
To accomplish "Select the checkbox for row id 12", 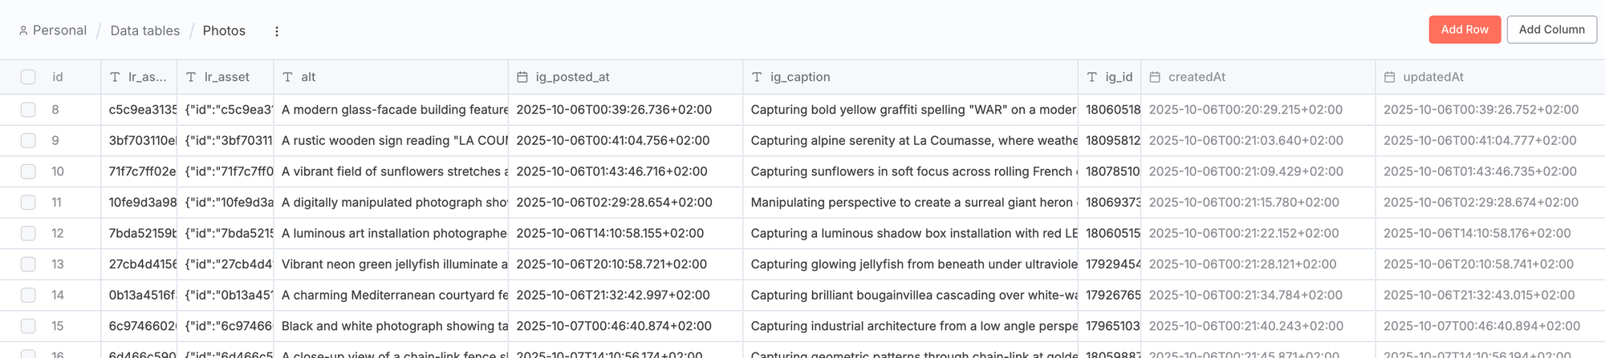I will pyautogui.click(x=28, y=233).
